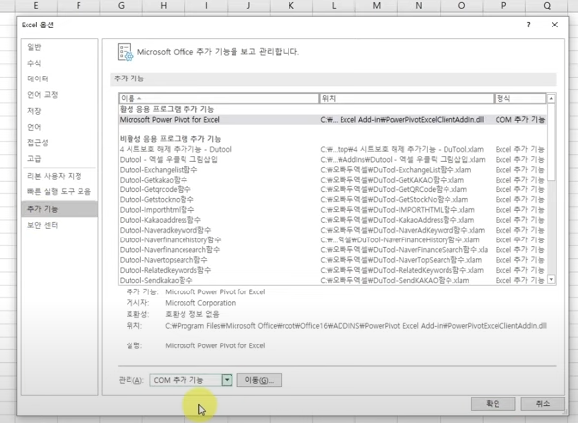Open 빠른 실행 도구 모음 category
Image resolution: width=578 pixels, height=423 pixels.
[x=59, y=191]
